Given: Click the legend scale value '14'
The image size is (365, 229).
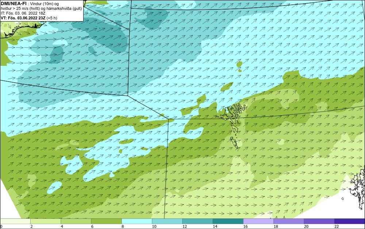Looking at the screenshot, I should [x=215, y=226].
